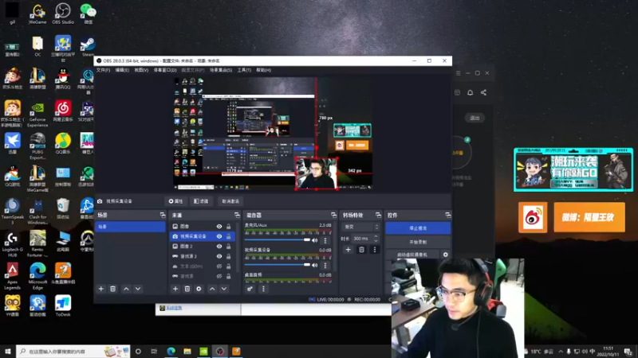Open Logitech G HUB desktop shortcut
The image size is (638, 358).
(x=12, y=243)
